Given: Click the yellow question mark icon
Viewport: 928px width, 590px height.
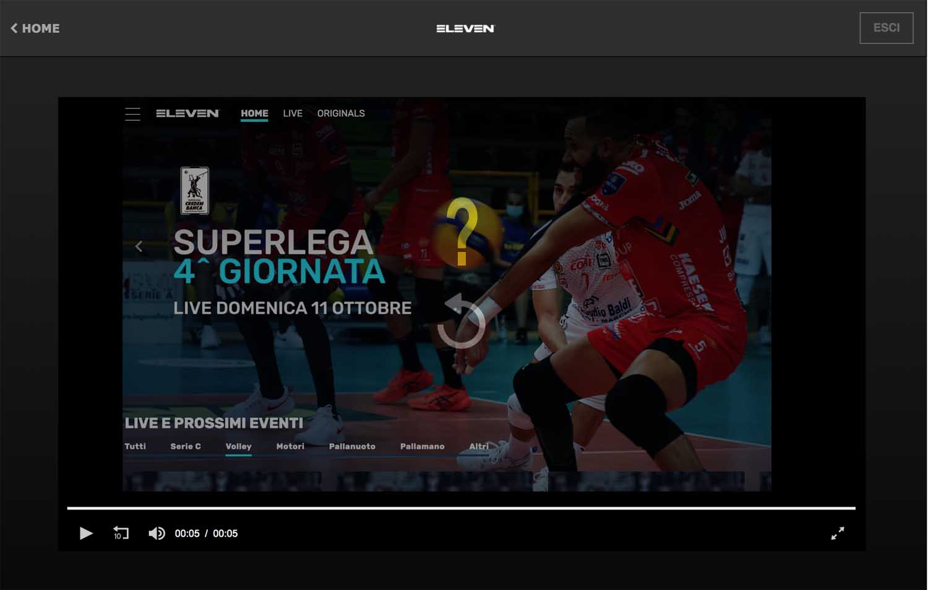Looking at the screenshot, I should coord(462,232).
